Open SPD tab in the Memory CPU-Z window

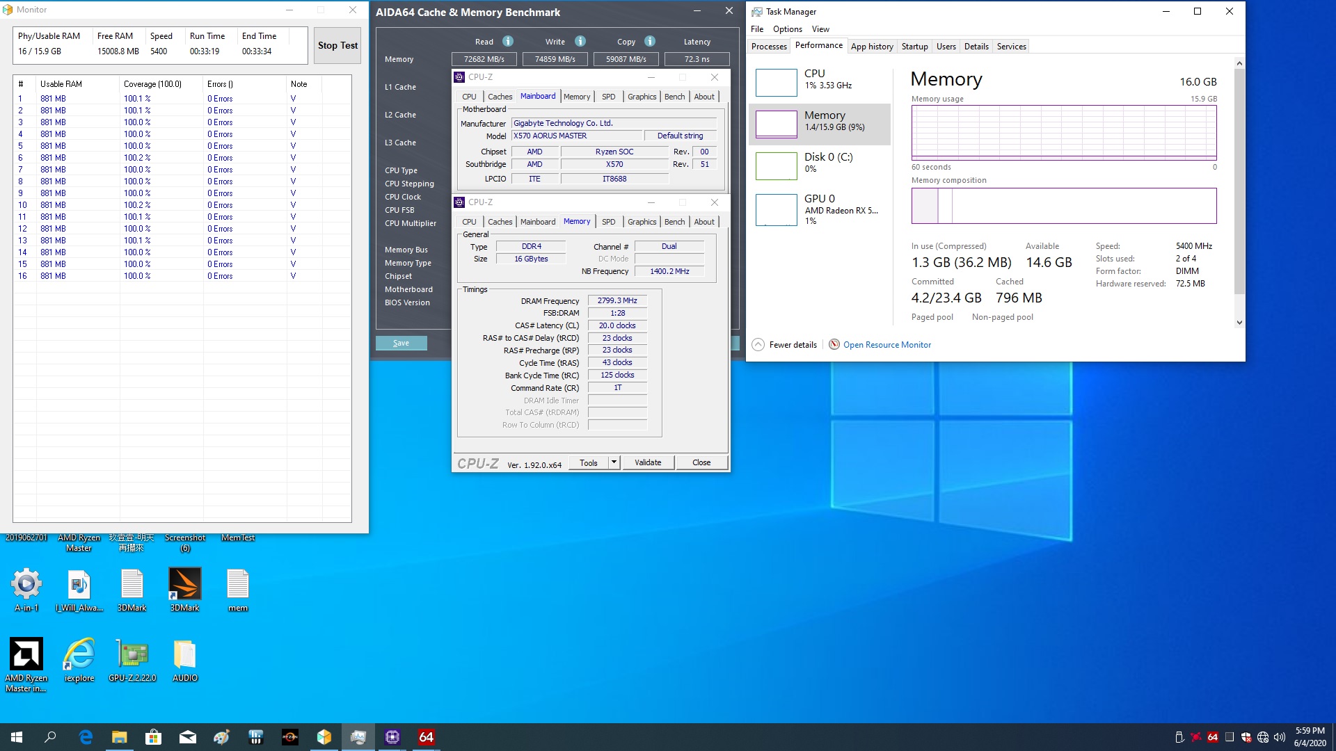tap(609, 222)
